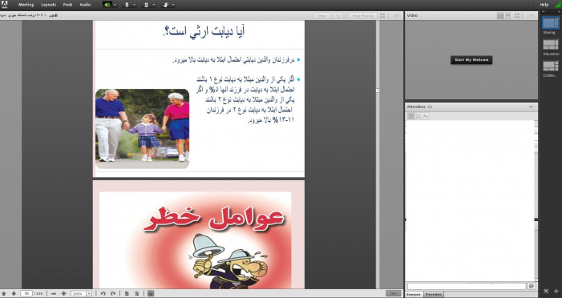Click the pointer tool in Share pod
This screenshot has width=562, height=298.
click(338, 16)
